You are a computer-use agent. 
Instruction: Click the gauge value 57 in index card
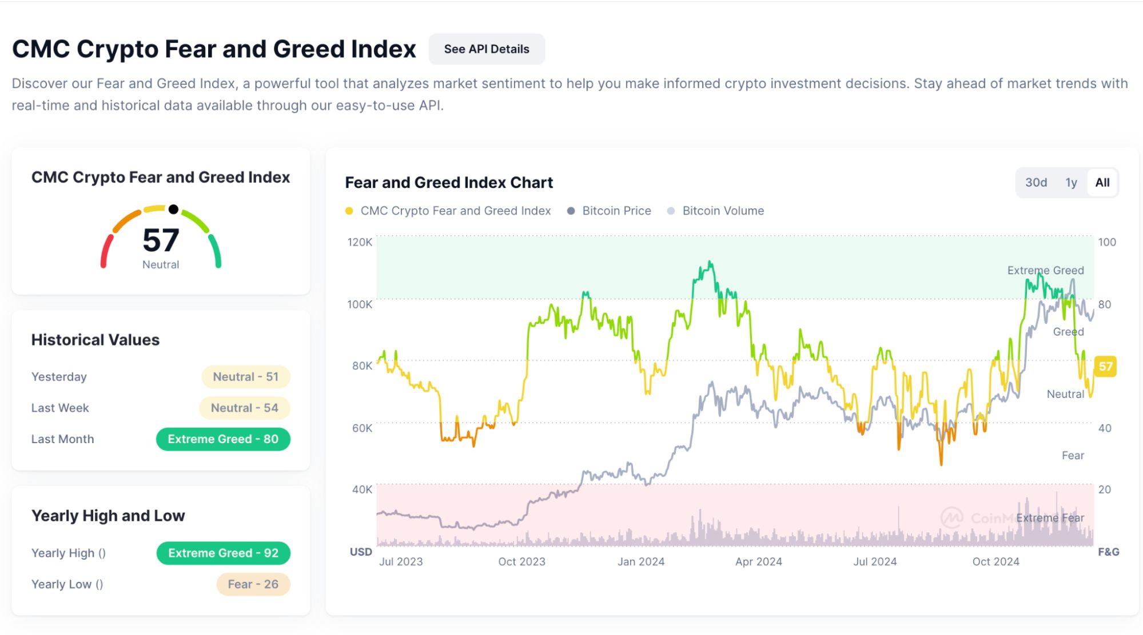click(161, 240)
